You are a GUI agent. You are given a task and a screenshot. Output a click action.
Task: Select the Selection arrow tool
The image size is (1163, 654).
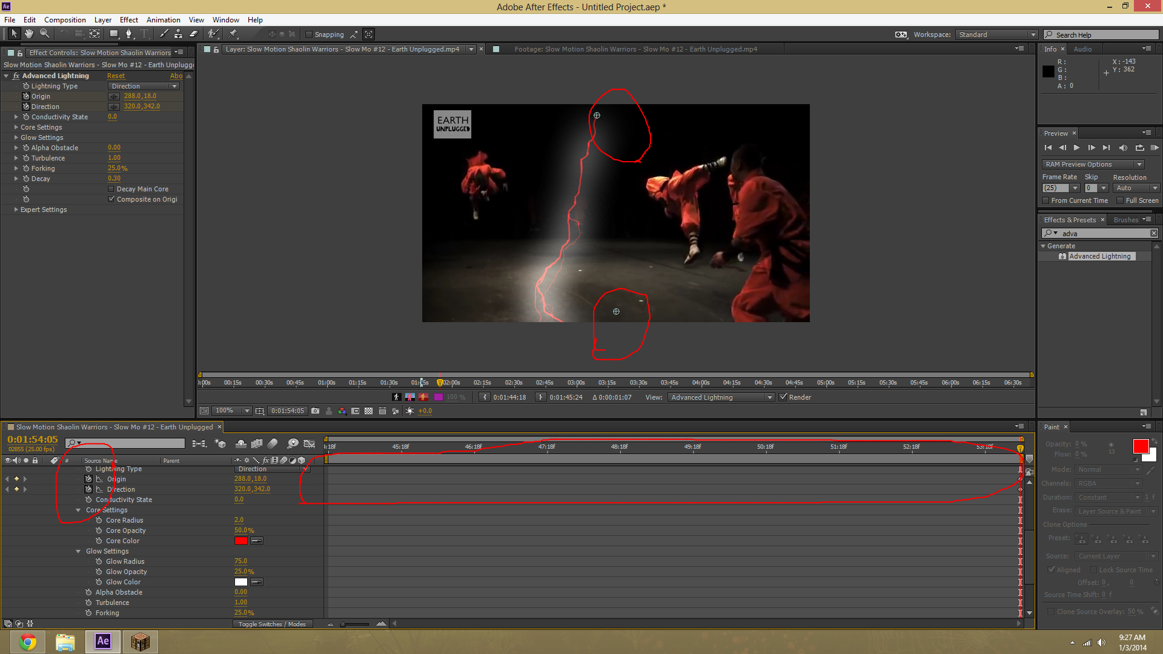14,34
